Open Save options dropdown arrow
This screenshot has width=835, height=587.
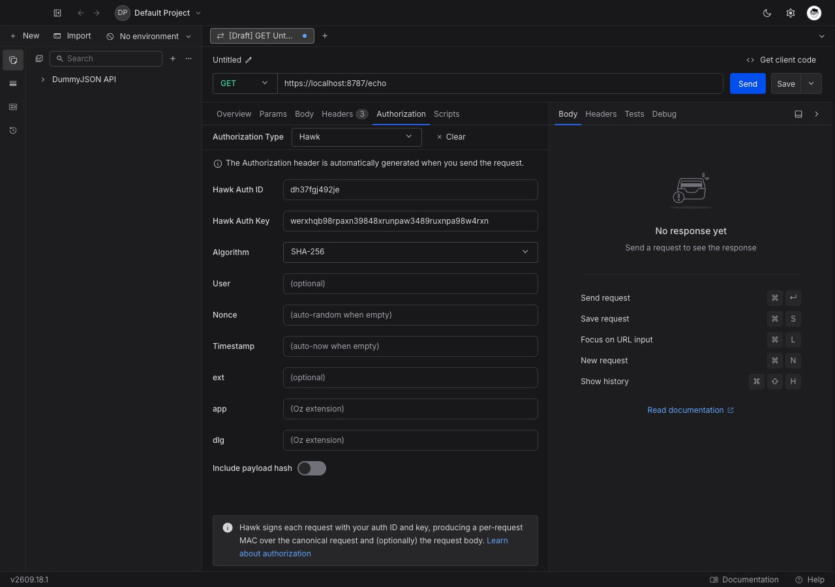click(x=812, y=83)
